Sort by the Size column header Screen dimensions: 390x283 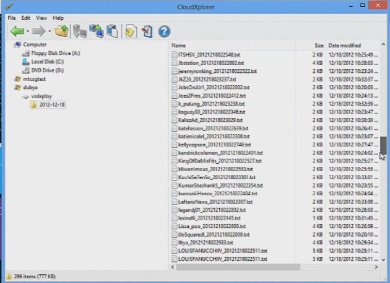(310, 46)
